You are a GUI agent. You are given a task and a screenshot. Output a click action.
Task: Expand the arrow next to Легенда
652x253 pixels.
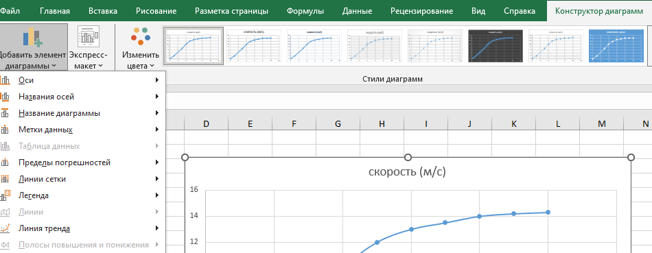(157, 195)
